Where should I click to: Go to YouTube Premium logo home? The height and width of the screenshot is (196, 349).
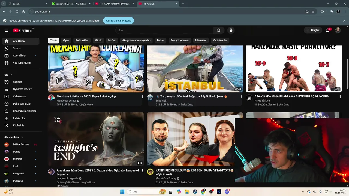[x=23, y=30]
